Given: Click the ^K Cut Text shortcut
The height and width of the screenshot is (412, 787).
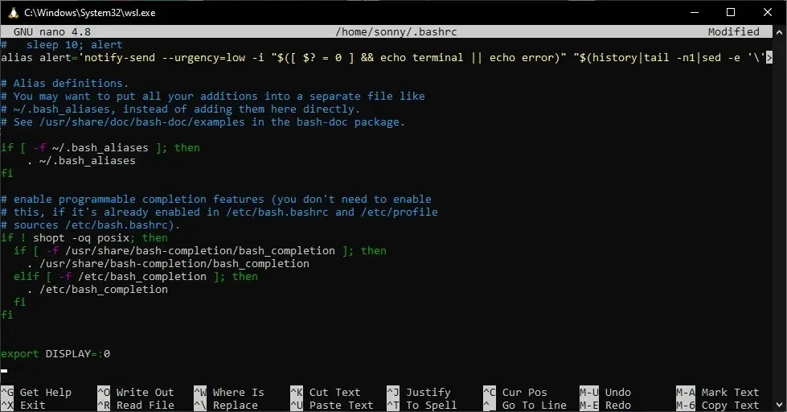Looking at the screenshot, I should coord(331,393).
